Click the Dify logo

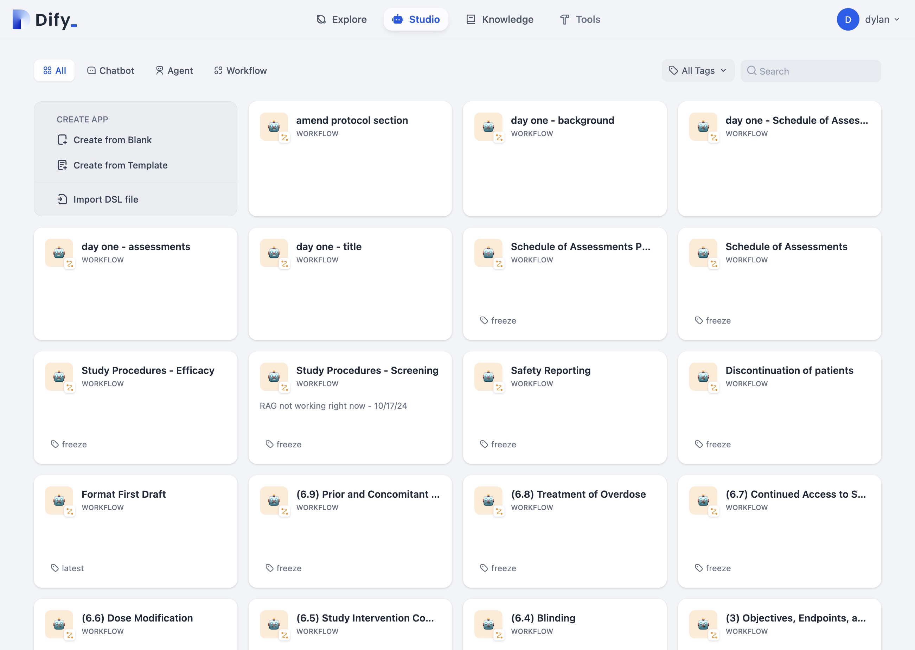[44, 20]
